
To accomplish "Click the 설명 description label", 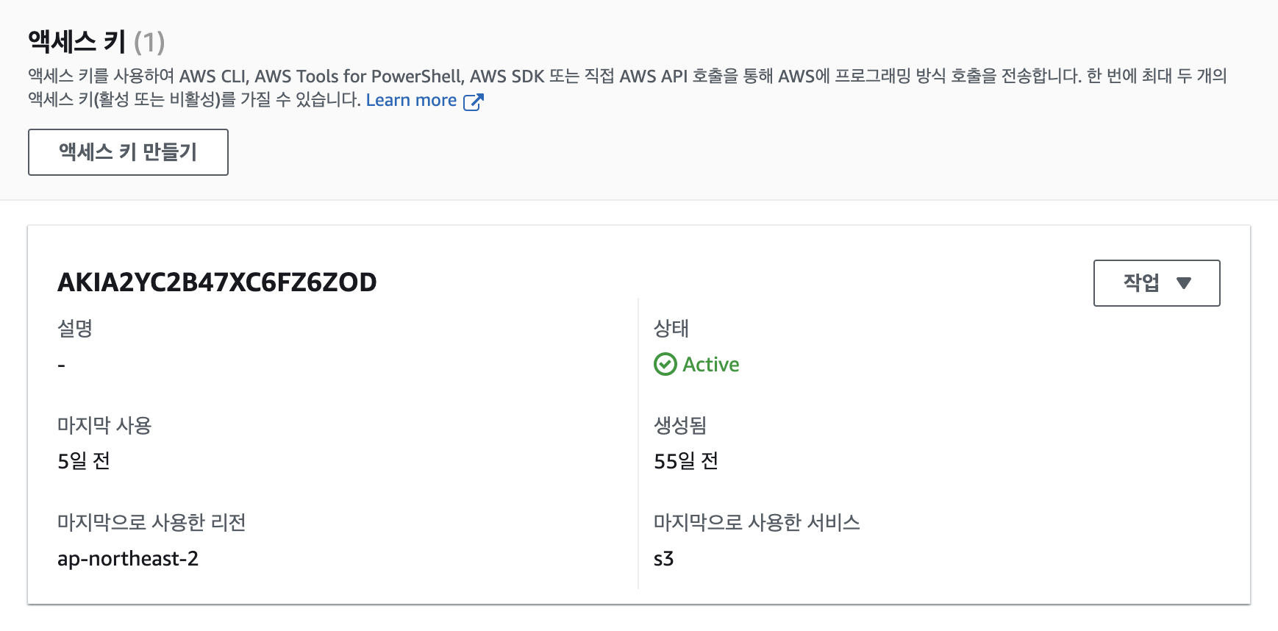I will pos(75,328).
